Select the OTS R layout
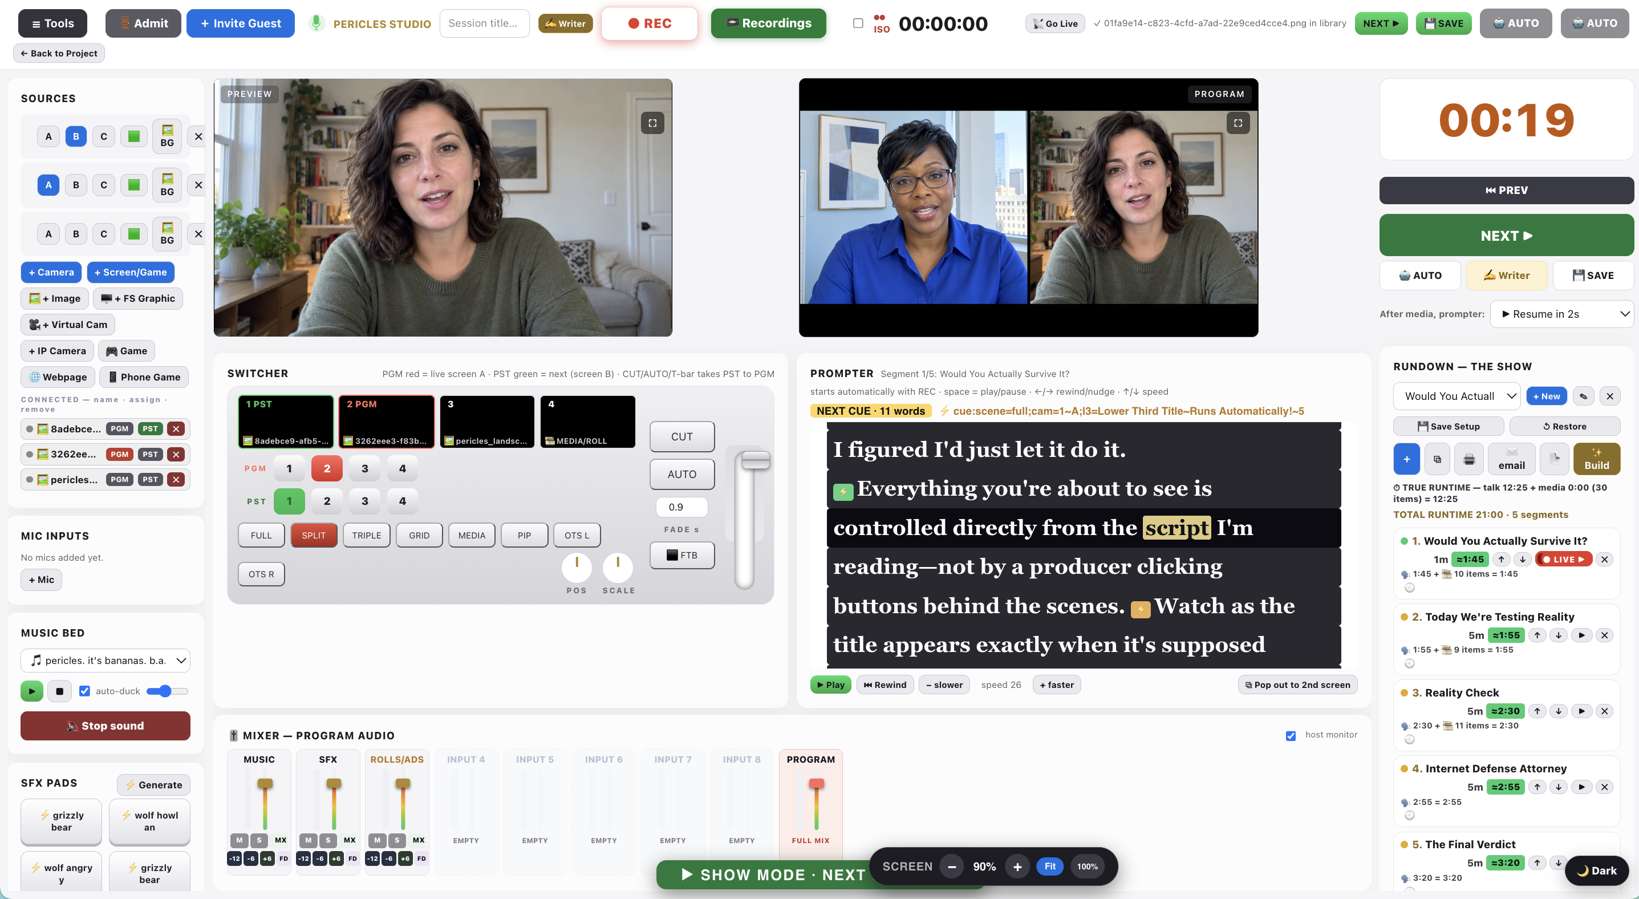 [261, 574]
